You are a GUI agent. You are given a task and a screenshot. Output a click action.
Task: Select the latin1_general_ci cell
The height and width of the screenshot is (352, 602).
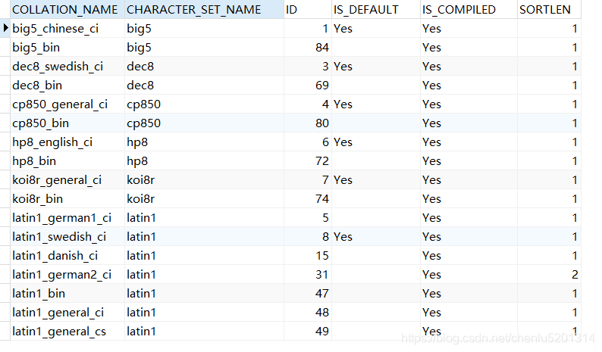tap(67, 312)
